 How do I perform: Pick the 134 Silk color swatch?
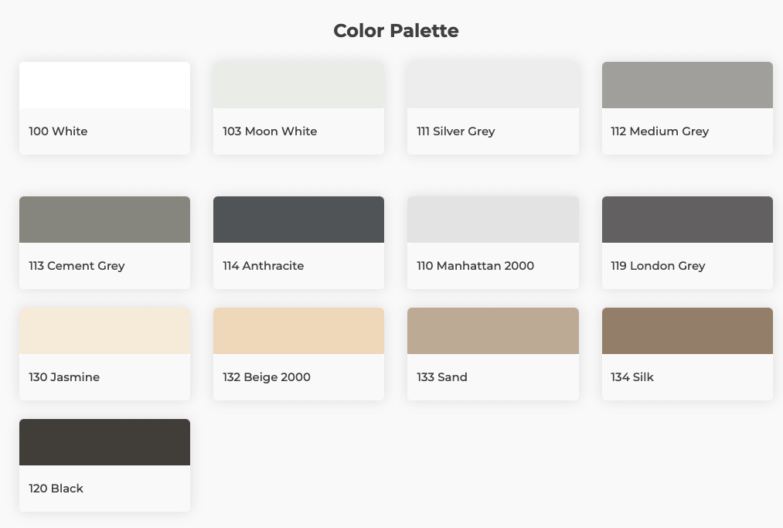coord(687,331)
